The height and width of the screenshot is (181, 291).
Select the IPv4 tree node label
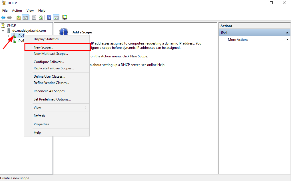pos(21,36)
